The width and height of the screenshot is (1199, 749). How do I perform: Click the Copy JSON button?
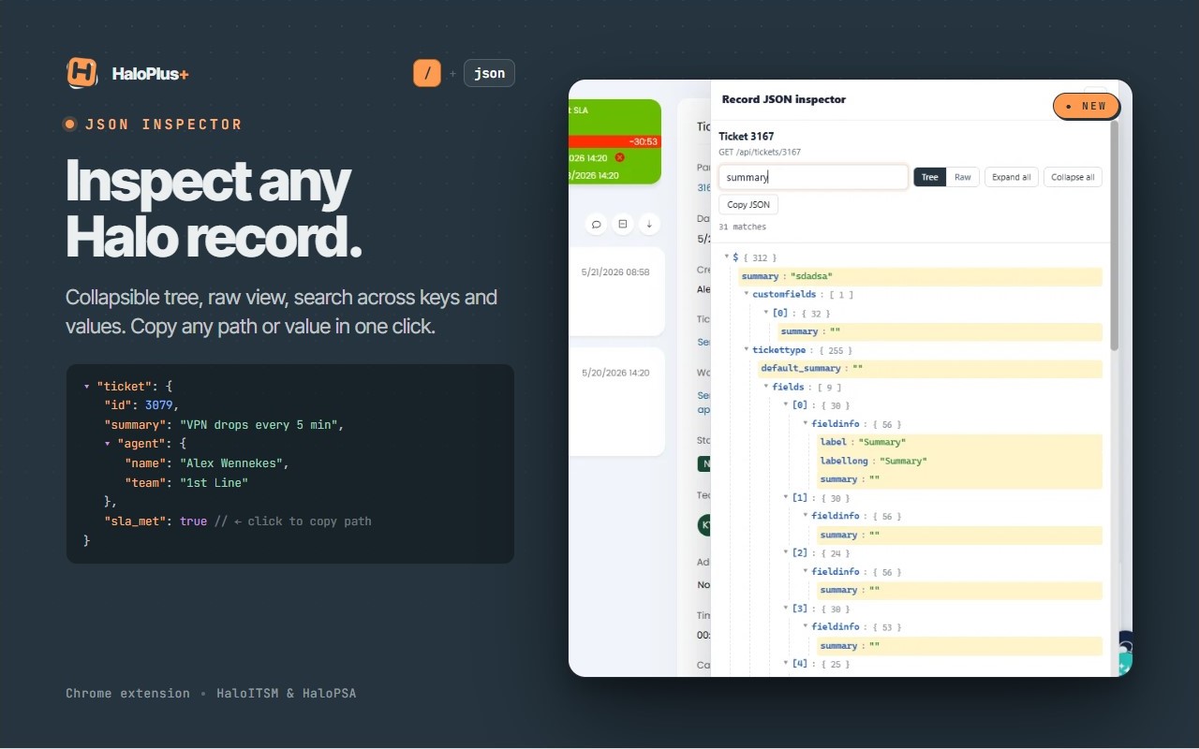point(748,204)
